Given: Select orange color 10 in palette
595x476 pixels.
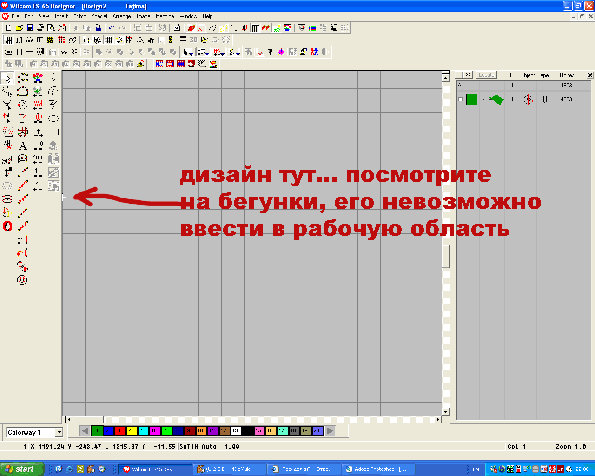Looking at the screenshot, I should point(200,431).
